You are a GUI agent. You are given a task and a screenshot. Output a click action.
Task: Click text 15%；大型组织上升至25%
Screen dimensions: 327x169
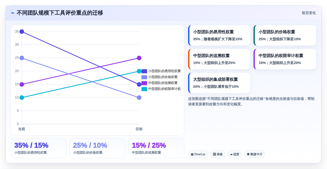click(x=214, y=63)
